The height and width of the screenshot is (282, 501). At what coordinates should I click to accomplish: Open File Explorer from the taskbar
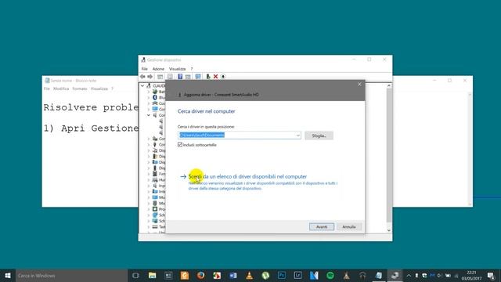[x=152, y=275]
